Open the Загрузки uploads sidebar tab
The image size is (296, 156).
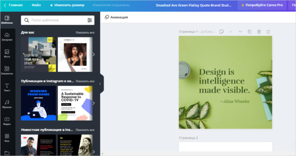click(7, 37)
